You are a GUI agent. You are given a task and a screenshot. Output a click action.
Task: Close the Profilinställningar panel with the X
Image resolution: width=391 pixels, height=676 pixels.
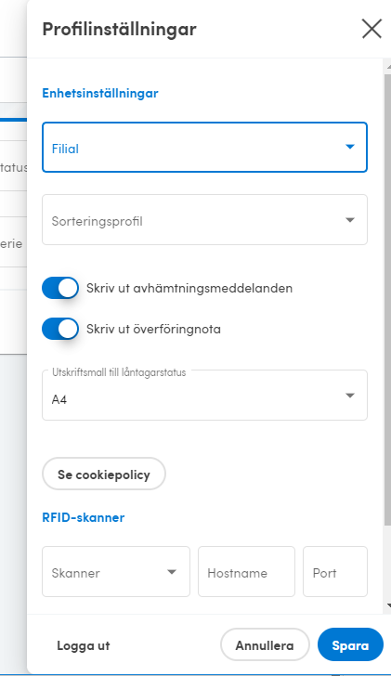371,29
